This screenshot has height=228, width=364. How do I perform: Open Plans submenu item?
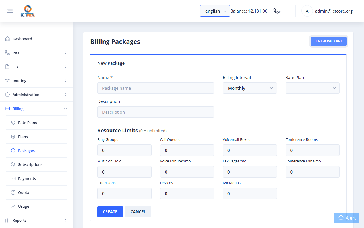pyautogui.click(x=36, y=137)
